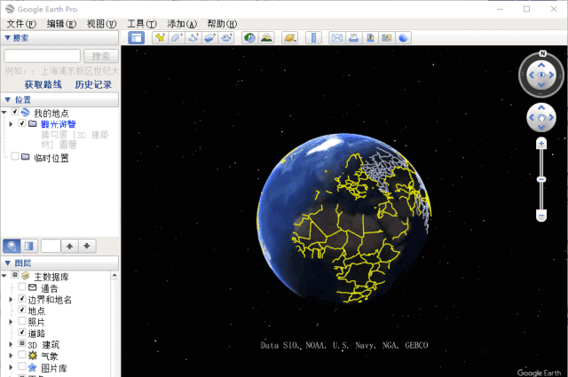This screenshot has width=568, height=377.
Task: Collapse the 位置 panel
Action: point(7,99)
